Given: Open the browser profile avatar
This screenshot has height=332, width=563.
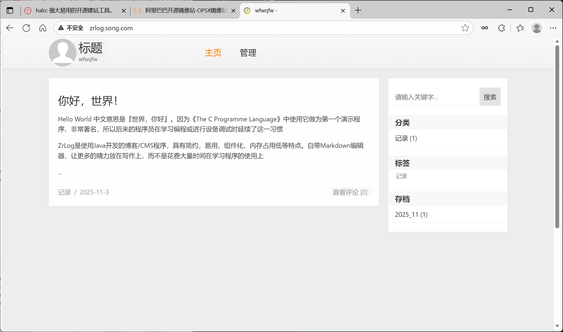Looking at the screenshot, I should tap(537, 28).
